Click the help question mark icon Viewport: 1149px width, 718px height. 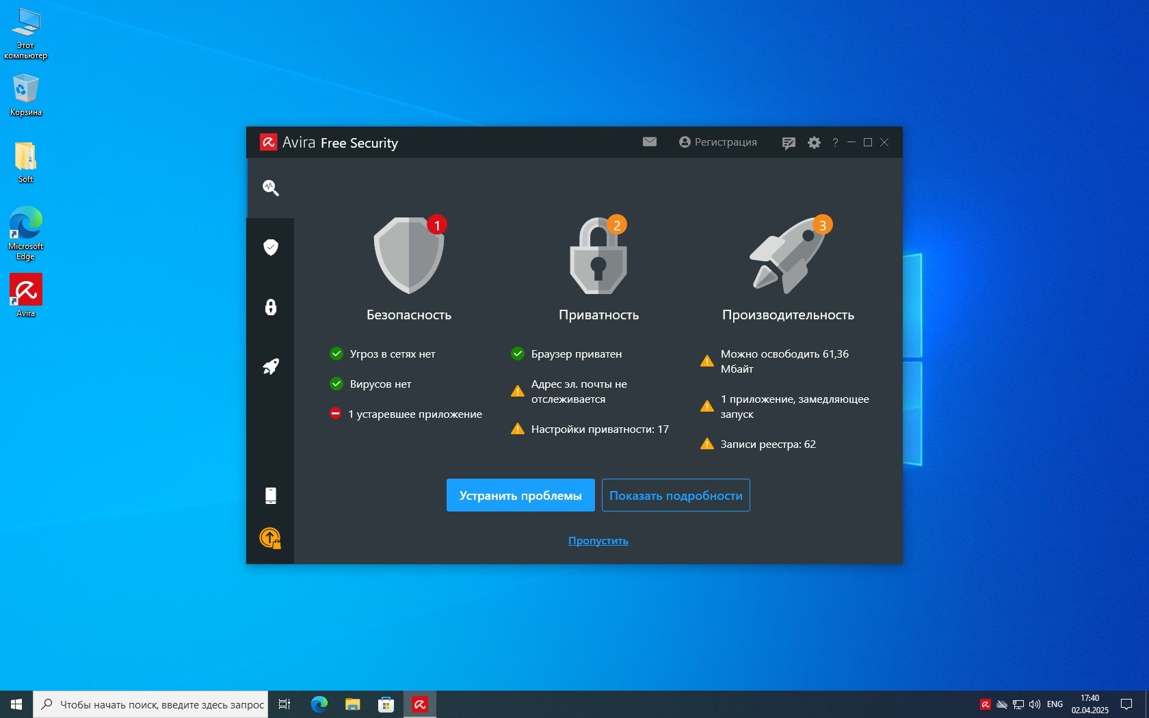835,143
